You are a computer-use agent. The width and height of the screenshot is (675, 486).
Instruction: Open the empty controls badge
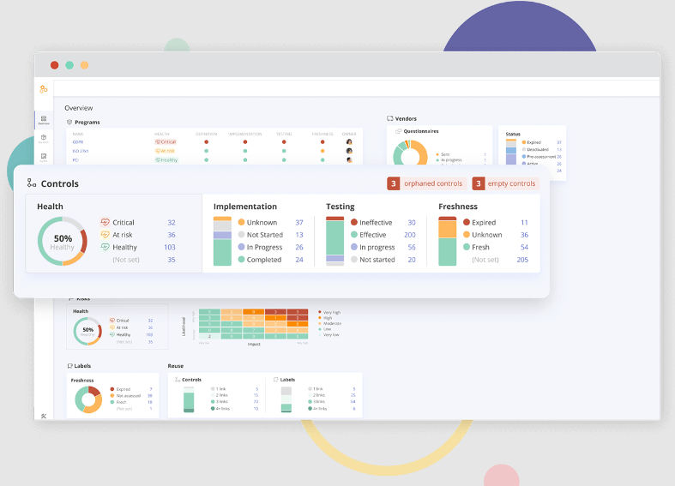[504, 183]
